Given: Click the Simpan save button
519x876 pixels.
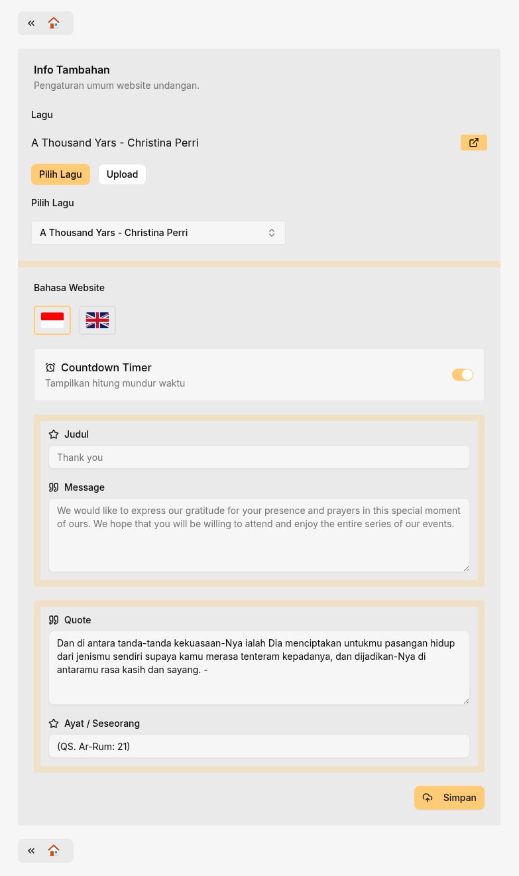Looking at the screenshot, I should click(449, 798).
